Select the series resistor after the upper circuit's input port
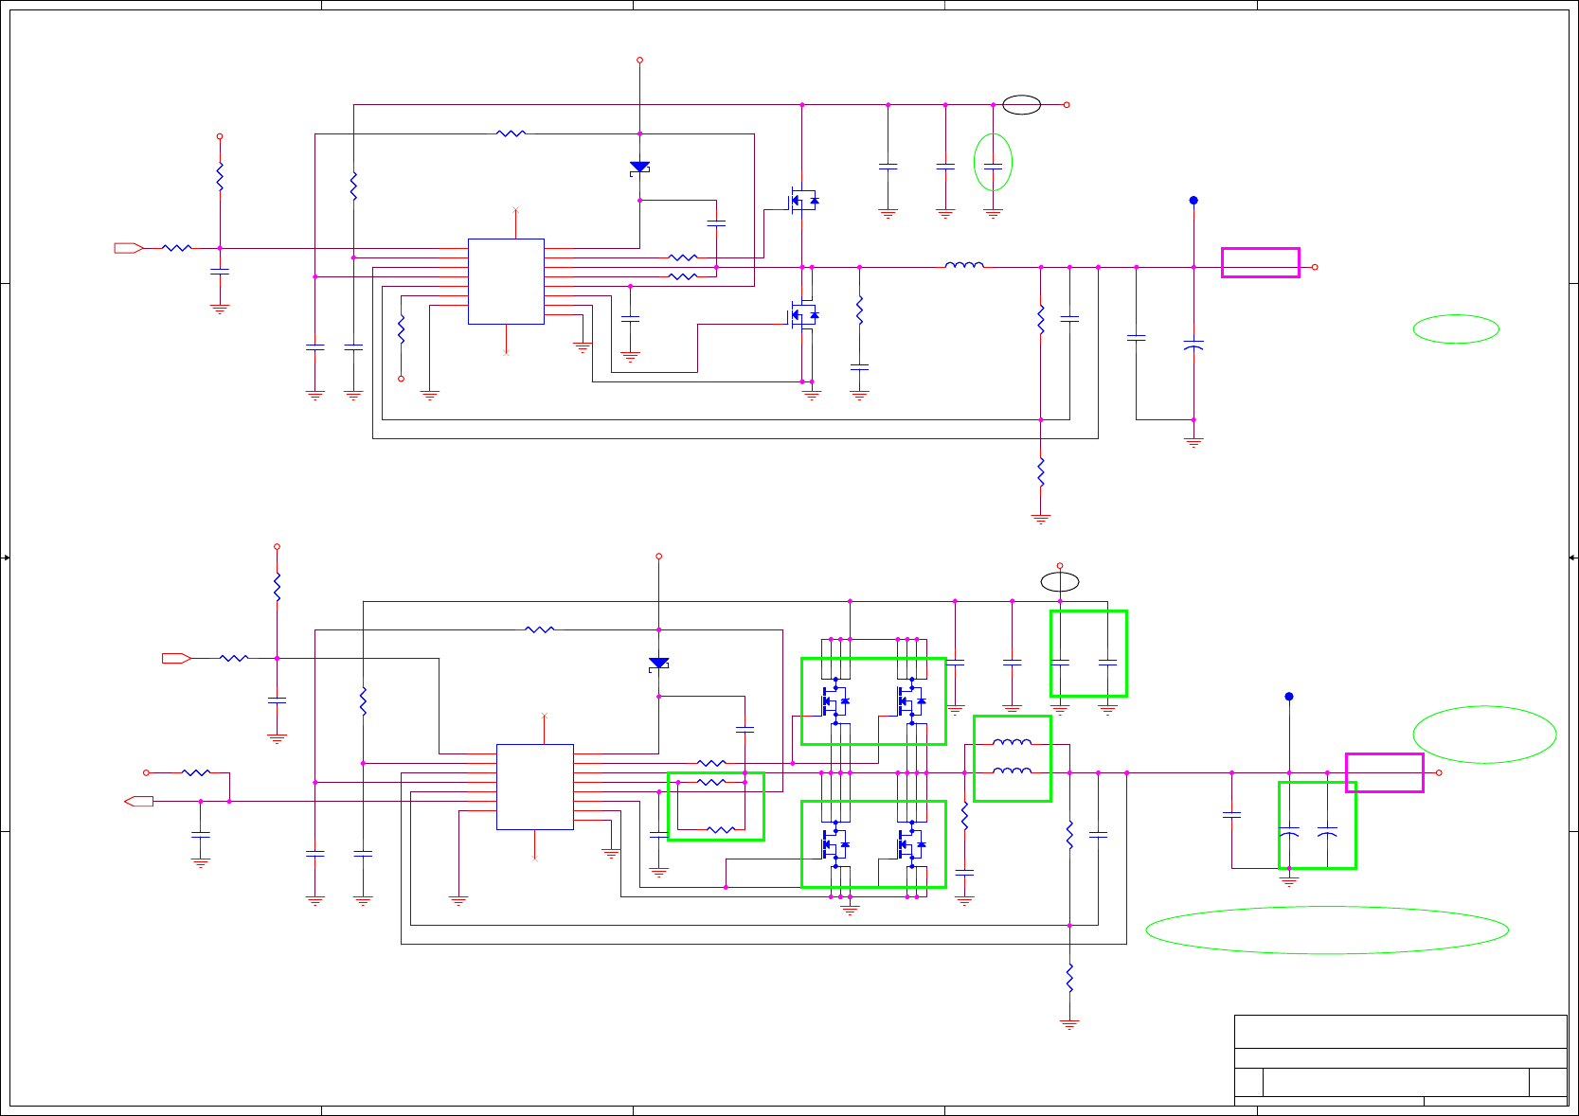Viewport: 1579px width, 1116px height. 177,248
